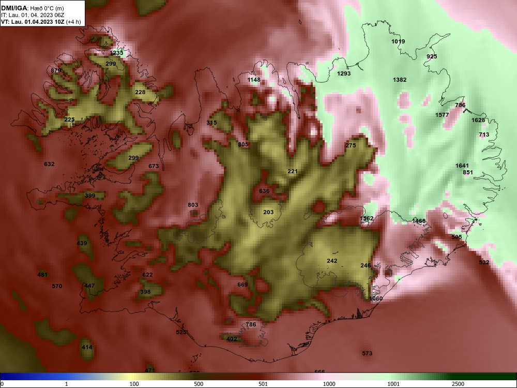This screenshot has height=388, width=517.
Task: Select the 532 offshore value
Action: click(x=484, y=262)
